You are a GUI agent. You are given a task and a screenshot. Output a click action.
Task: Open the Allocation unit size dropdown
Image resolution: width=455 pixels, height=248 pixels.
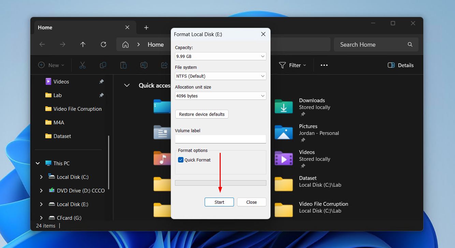click(220, 96)
